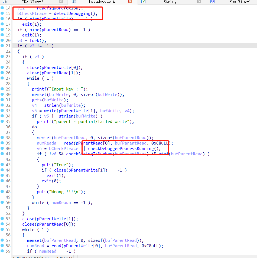Click the strlen call on line 32
The height and width of the screenshot is (258, 257).
tap(51, 105)
